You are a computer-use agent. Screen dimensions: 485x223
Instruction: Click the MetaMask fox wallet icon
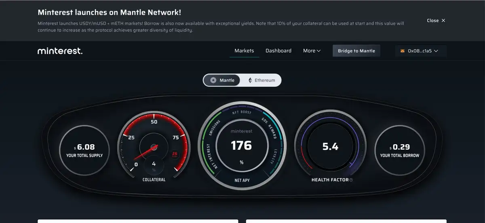point(402,51)
